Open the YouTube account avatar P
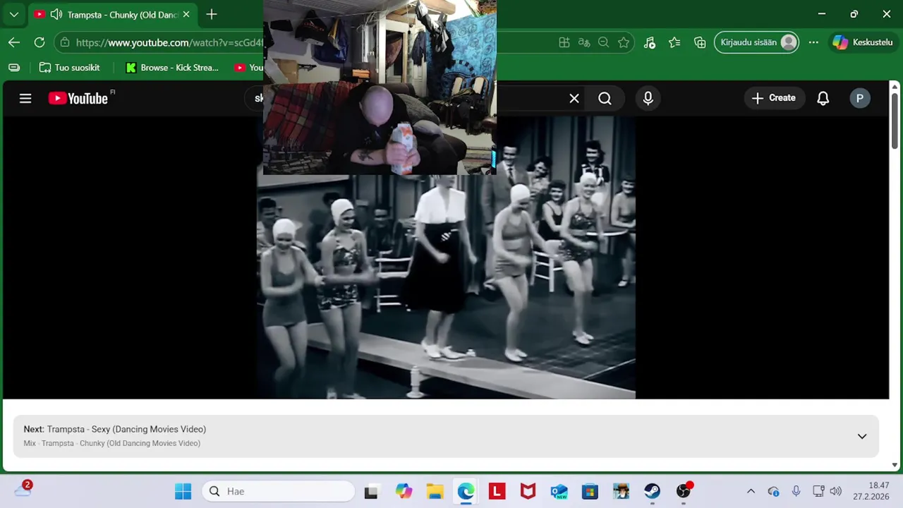The height and width of the screenshot is (508, 903). pos(859,99)
